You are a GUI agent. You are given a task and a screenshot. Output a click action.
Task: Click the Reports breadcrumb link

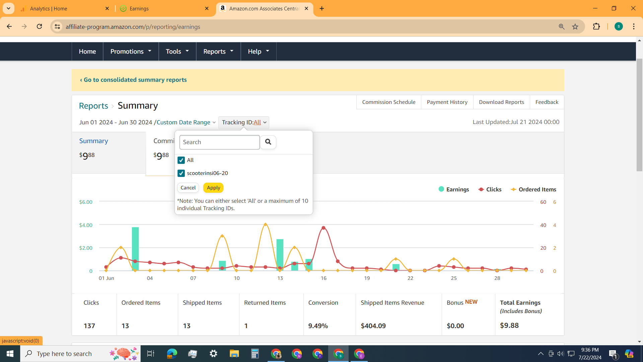[x=93, y=106]
